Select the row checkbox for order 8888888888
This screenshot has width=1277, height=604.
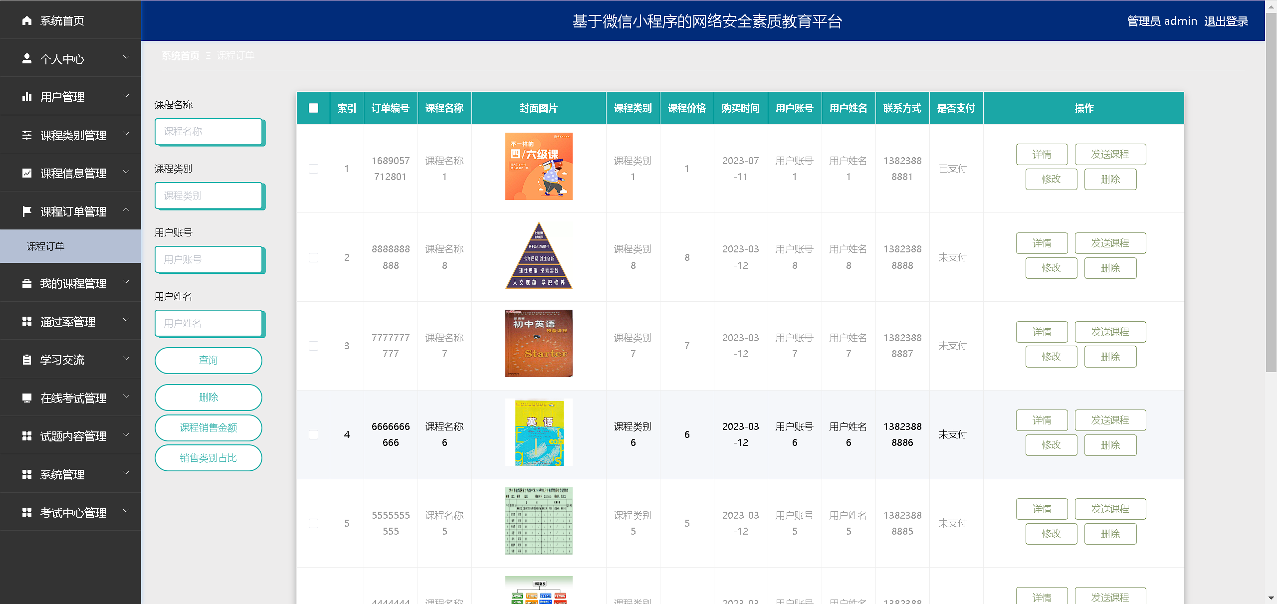pyautogui.click(x=313, y=257)
